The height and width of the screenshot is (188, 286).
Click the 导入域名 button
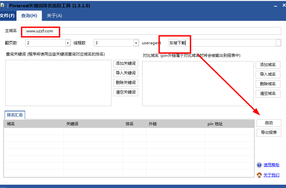(x=268, y=74)
